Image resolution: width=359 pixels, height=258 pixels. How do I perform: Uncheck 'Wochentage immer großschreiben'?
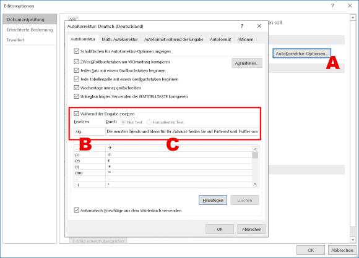tap(77, 88)
